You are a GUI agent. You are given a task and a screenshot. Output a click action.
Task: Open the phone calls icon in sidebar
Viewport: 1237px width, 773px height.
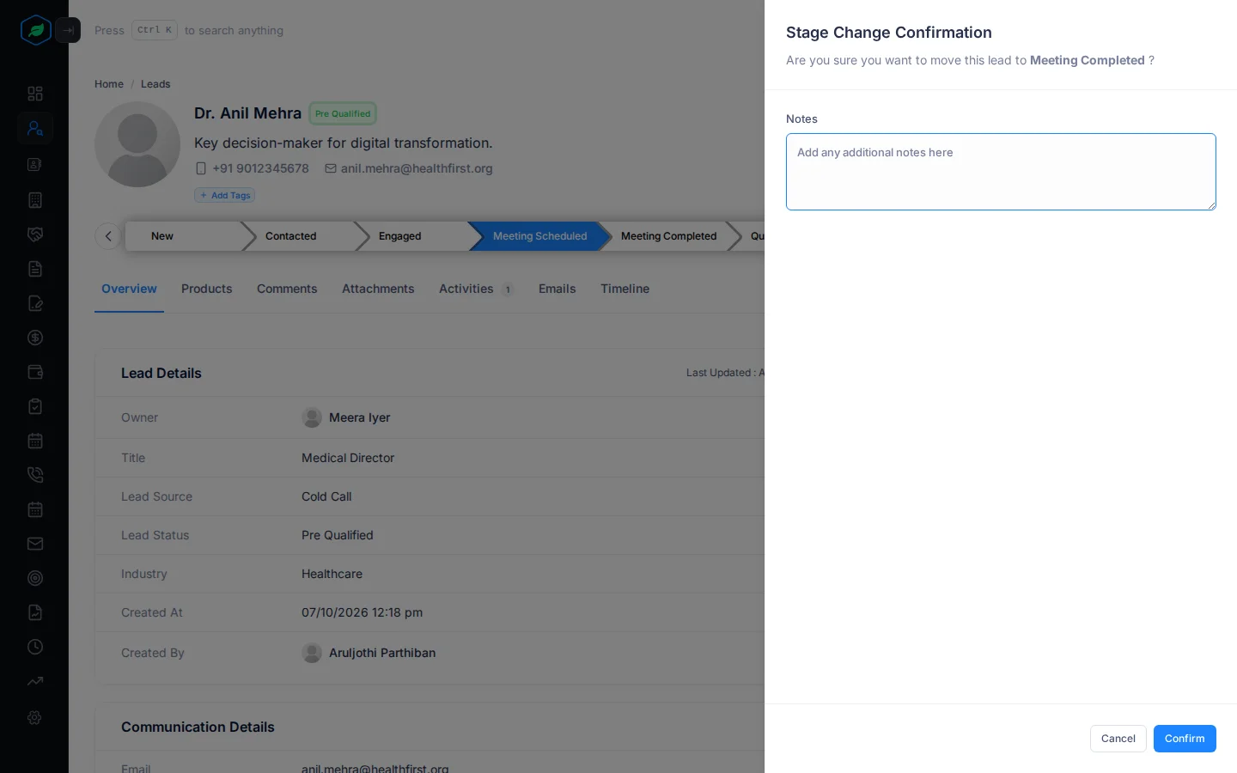[35, 475]
